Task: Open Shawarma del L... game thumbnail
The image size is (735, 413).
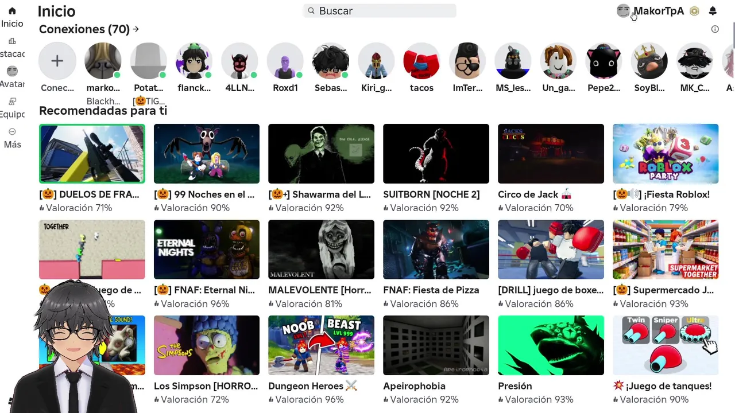Action: [x=322, y=154]
